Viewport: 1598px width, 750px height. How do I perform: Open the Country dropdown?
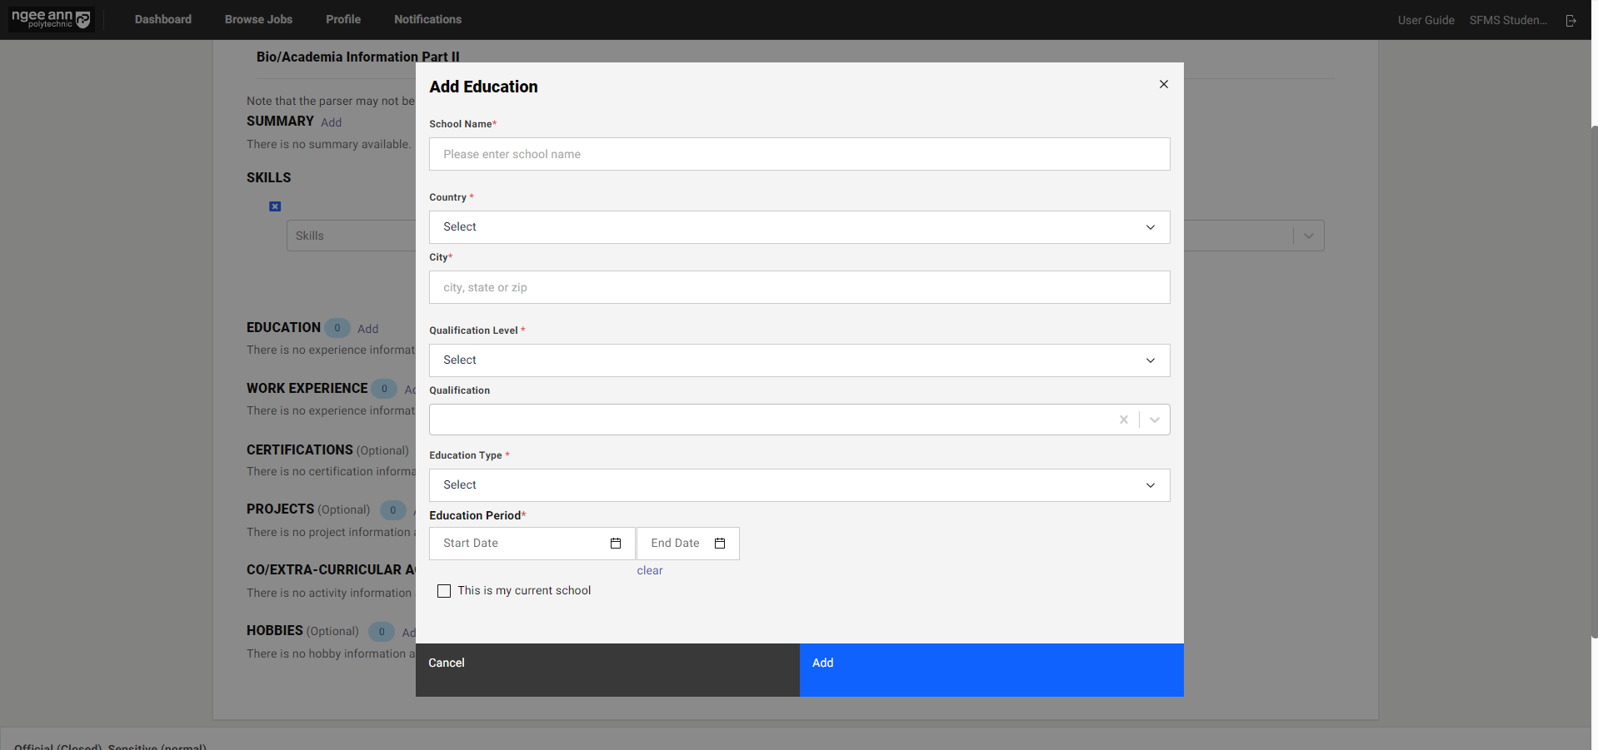click(799, 227)
